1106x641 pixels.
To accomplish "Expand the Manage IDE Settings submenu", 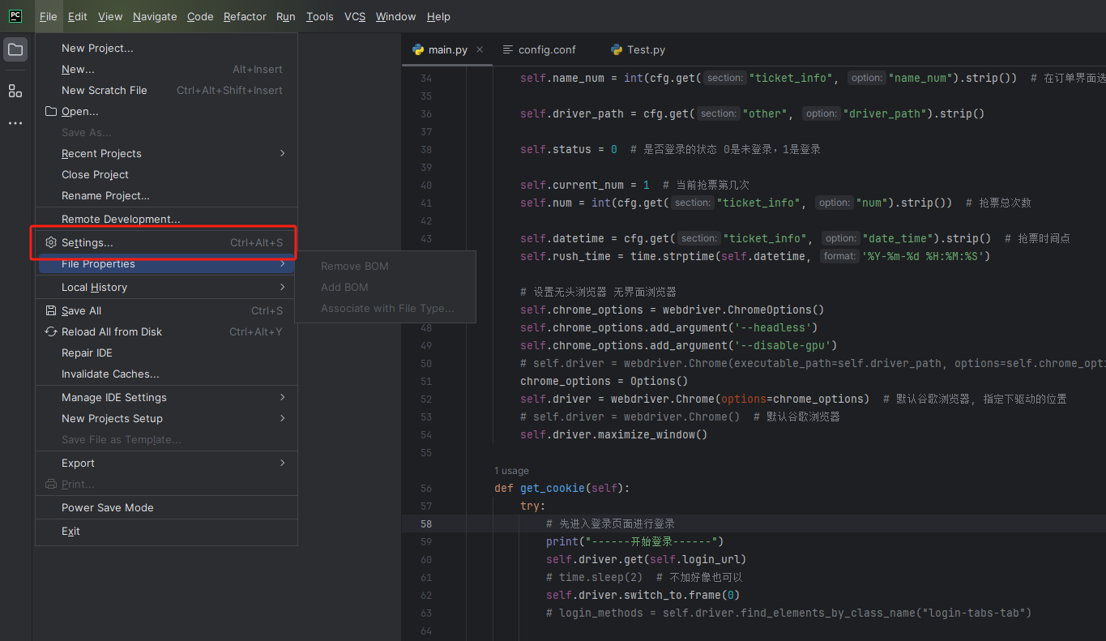I will click(113, 397).
